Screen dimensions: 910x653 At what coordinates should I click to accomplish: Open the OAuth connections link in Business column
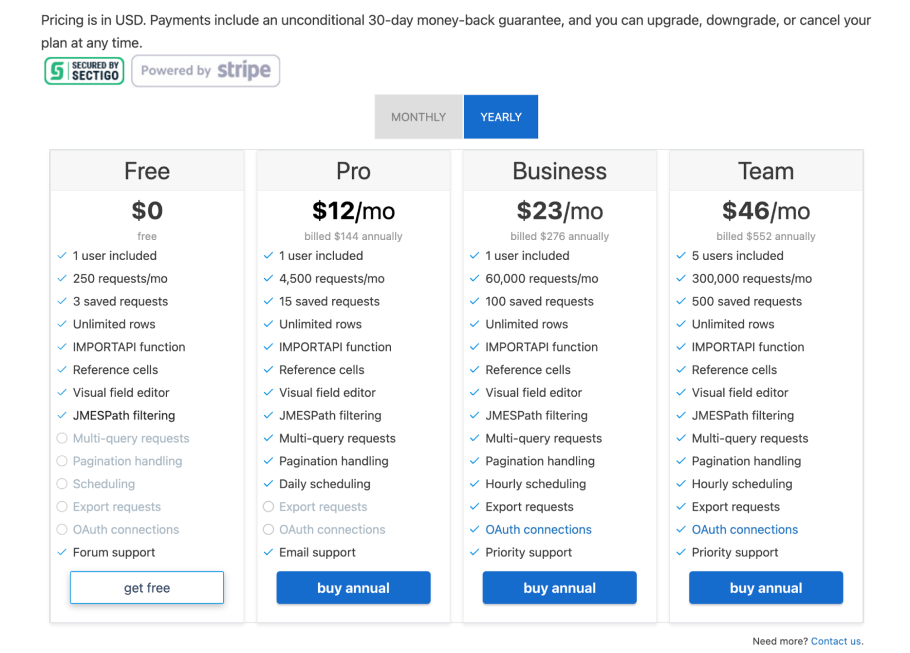click(x=538, y=529)
